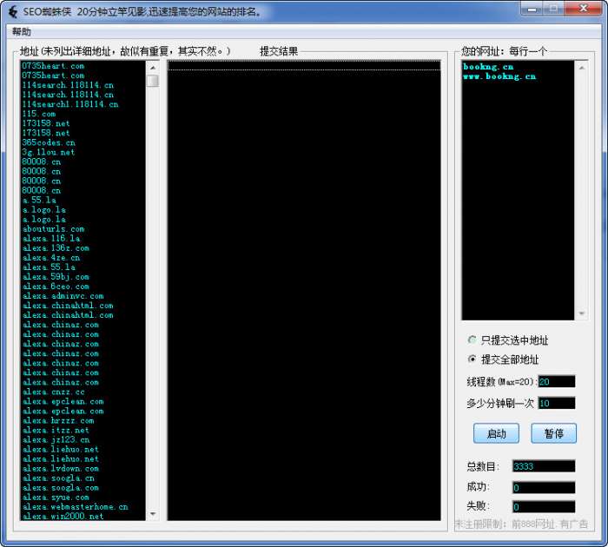Select alexa.webmasterhome.cn in address list
The width and height of the screenshot is (608, 547).
75,507
